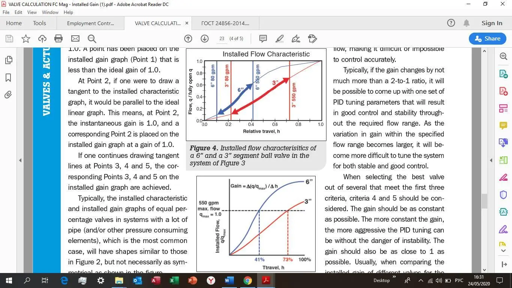Show hidden system tray icons
Screen dimensions: 512x288
click(x=421, y=280)
